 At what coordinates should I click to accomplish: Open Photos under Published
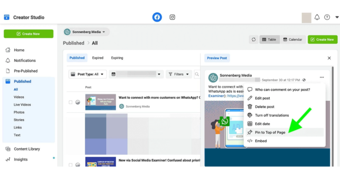(19, 112)
